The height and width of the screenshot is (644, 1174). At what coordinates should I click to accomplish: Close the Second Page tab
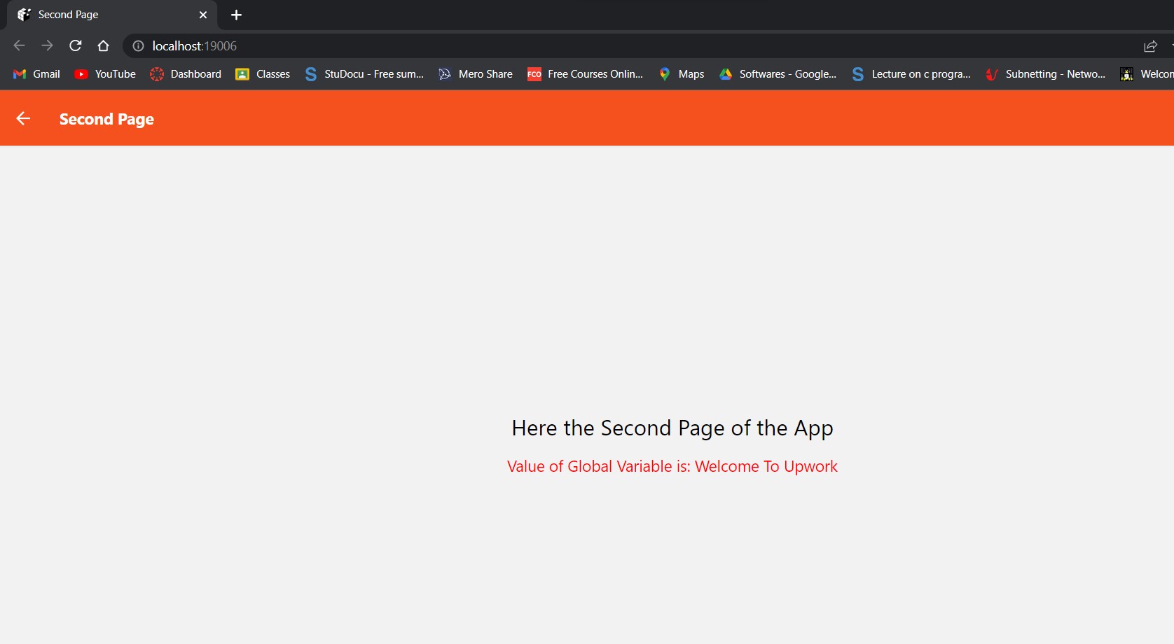[x=203, y=15]
